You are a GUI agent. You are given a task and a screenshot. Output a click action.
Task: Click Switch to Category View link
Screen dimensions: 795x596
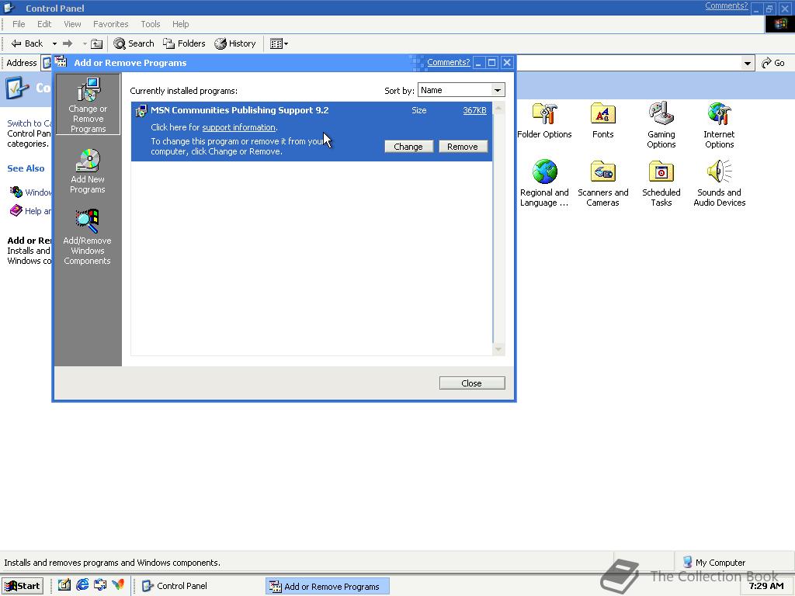(x=29, y=123)
